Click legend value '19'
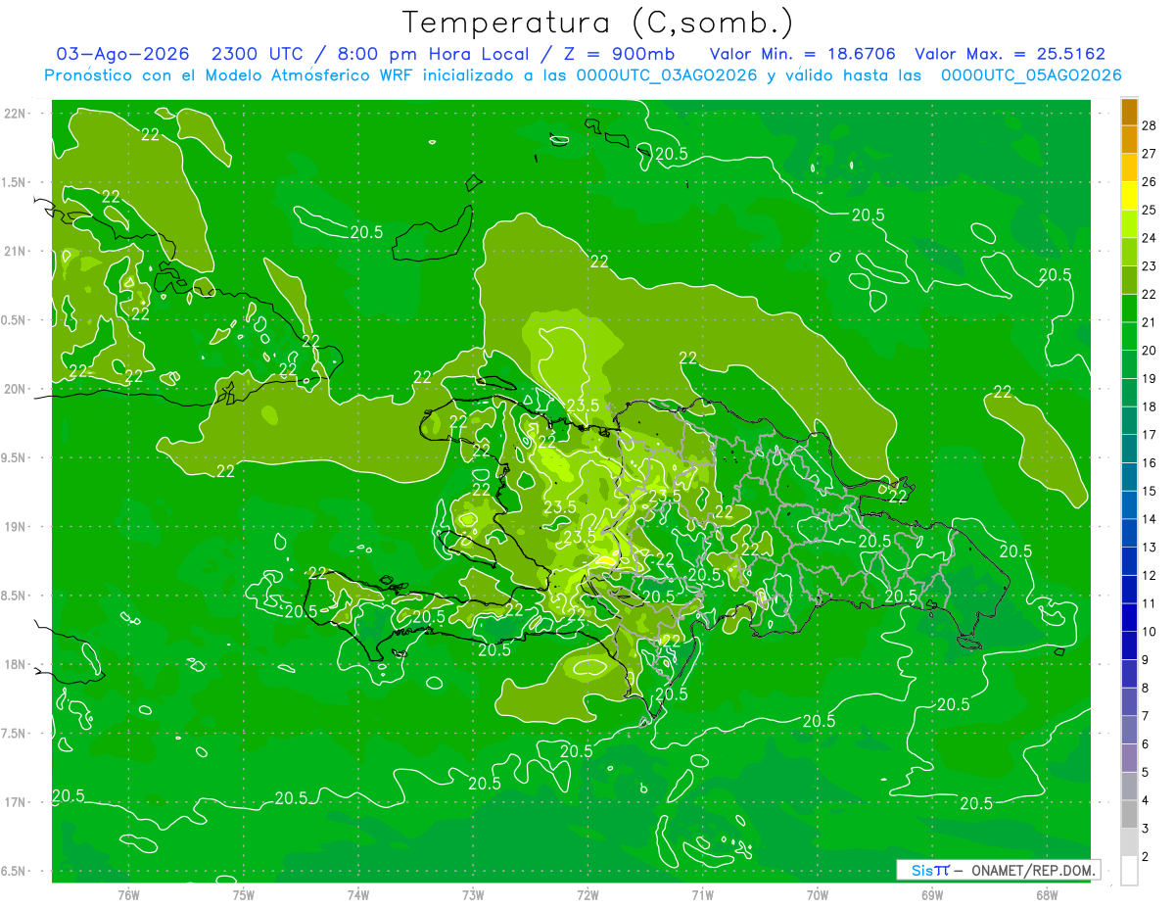The width and height of the screenshot is (1175, 908). pos(1151,378)
